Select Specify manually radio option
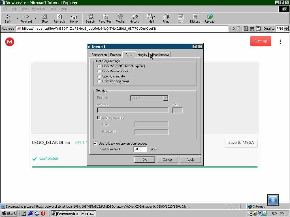Image resolution: width=290 pixels, height=217 pixels. tap(99, 76)
